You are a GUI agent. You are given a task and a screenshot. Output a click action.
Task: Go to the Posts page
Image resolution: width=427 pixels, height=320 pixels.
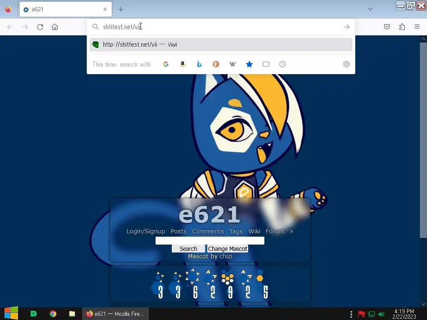(x=178, y=231)
